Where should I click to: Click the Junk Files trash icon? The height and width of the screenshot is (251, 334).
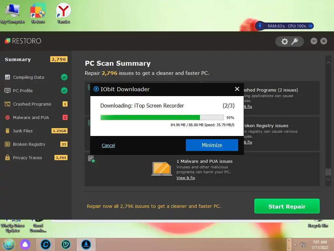click(x=8, y=131)
